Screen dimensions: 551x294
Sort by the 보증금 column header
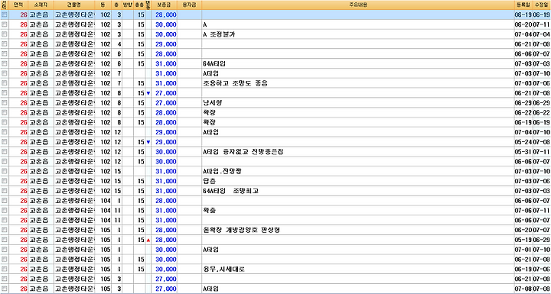(x=164, y=5)
